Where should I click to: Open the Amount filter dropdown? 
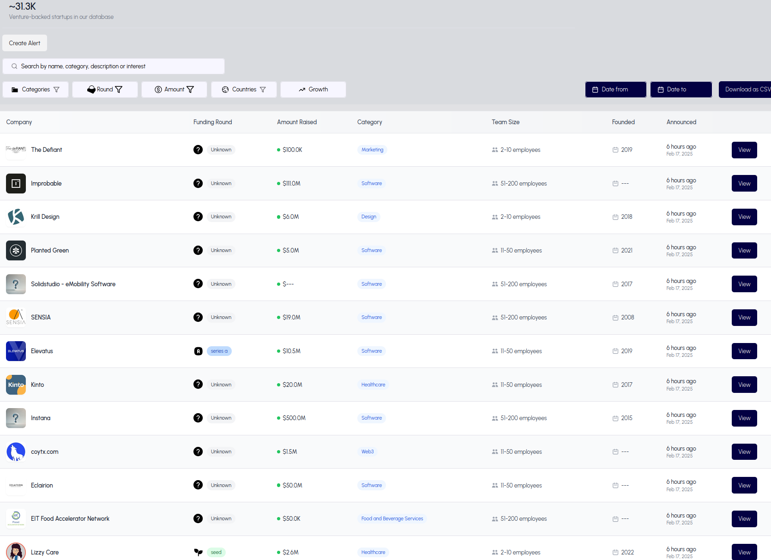click(174, 90)
